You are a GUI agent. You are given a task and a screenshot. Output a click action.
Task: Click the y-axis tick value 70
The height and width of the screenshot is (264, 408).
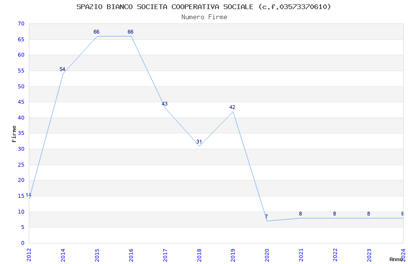coord(21,24)
